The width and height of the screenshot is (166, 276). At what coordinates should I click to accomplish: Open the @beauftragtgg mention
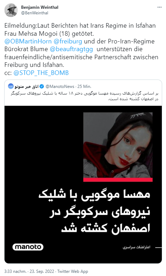[71, 49]
